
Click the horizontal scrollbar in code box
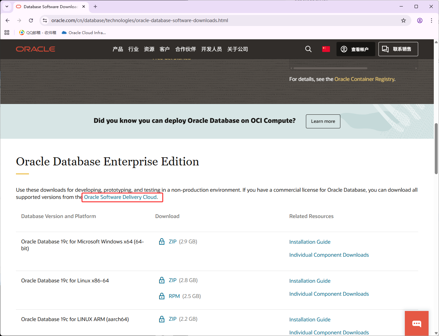[330, 68]
